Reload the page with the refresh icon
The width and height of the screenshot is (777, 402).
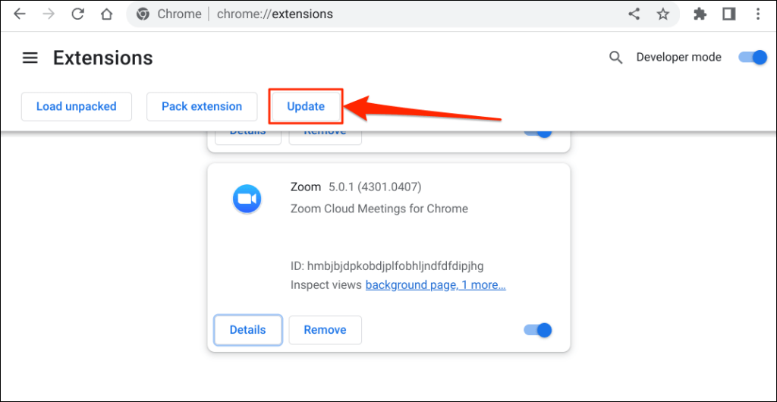[x=78, y=14]
